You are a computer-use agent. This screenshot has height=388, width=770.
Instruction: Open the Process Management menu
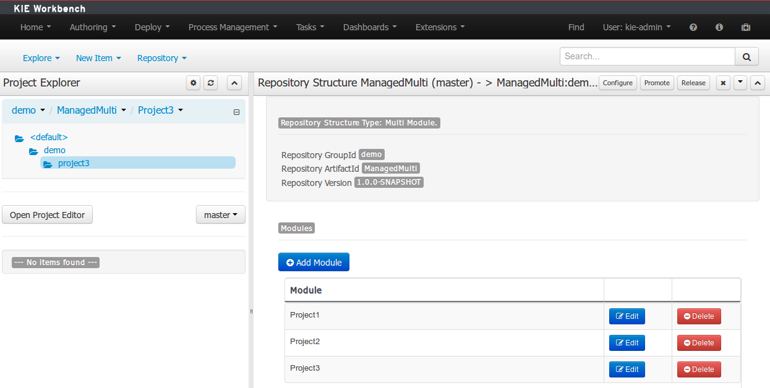pos(233,27)
